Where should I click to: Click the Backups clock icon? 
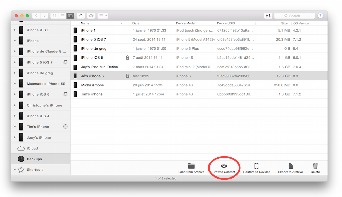tap(21, 159)
